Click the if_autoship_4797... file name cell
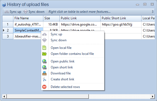This screenshot has height=101, width=157. (28, 24)
